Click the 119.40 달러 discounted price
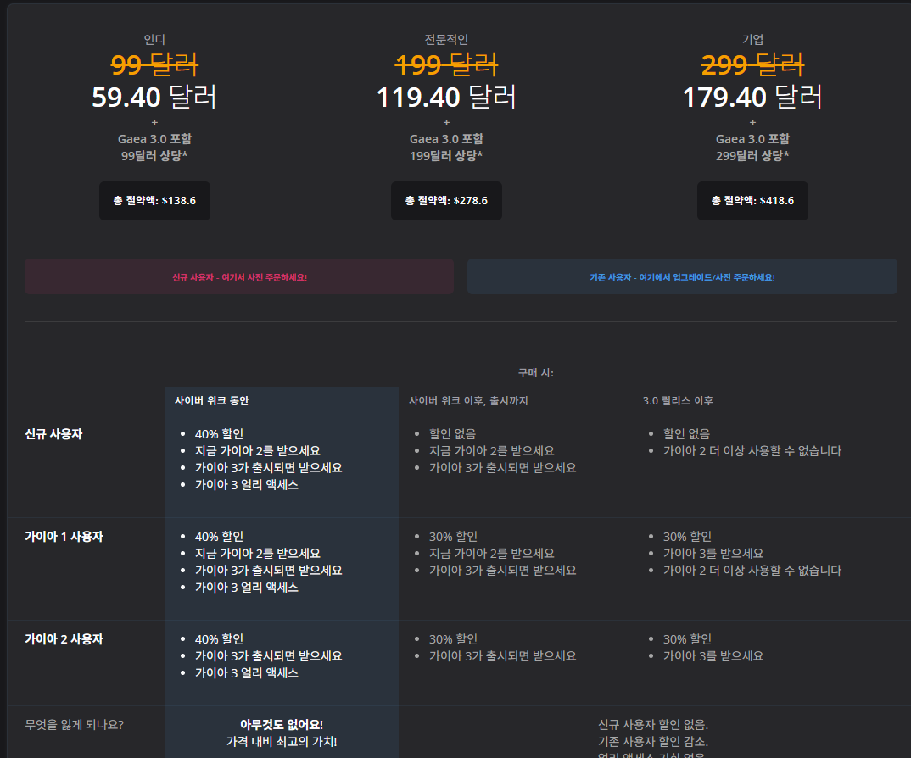The width and height of the screenshot is (911, 758). click(x=446, y=97)
